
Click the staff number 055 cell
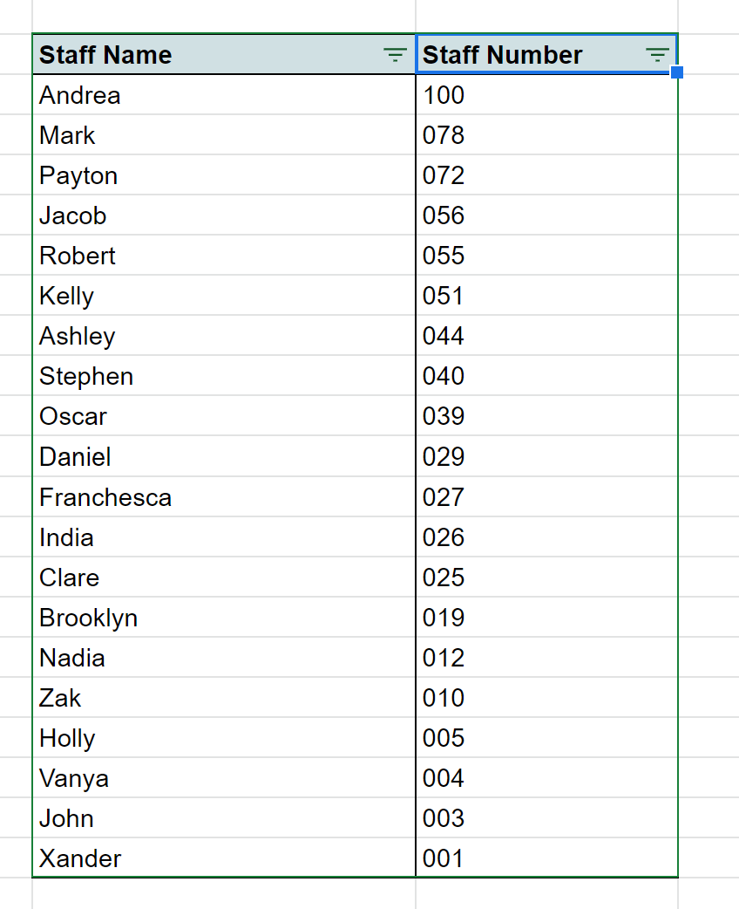[x=546, y=255]
